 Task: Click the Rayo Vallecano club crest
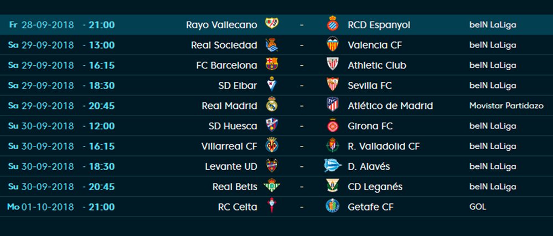tap(272, 24)
